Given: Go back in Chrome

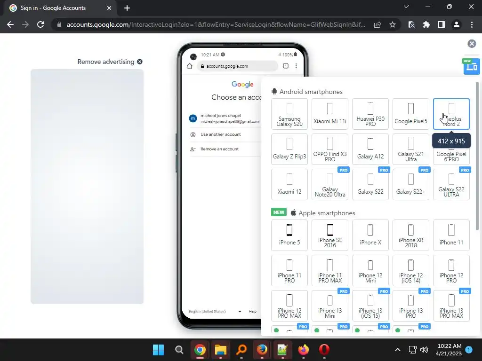Looking at the screenshot, I should [10, 24].
